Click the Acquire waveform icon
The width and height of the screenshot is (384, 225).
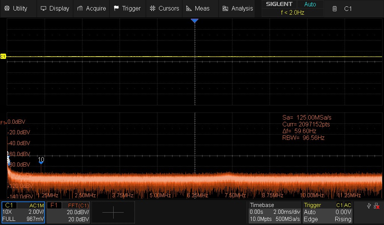80,8
